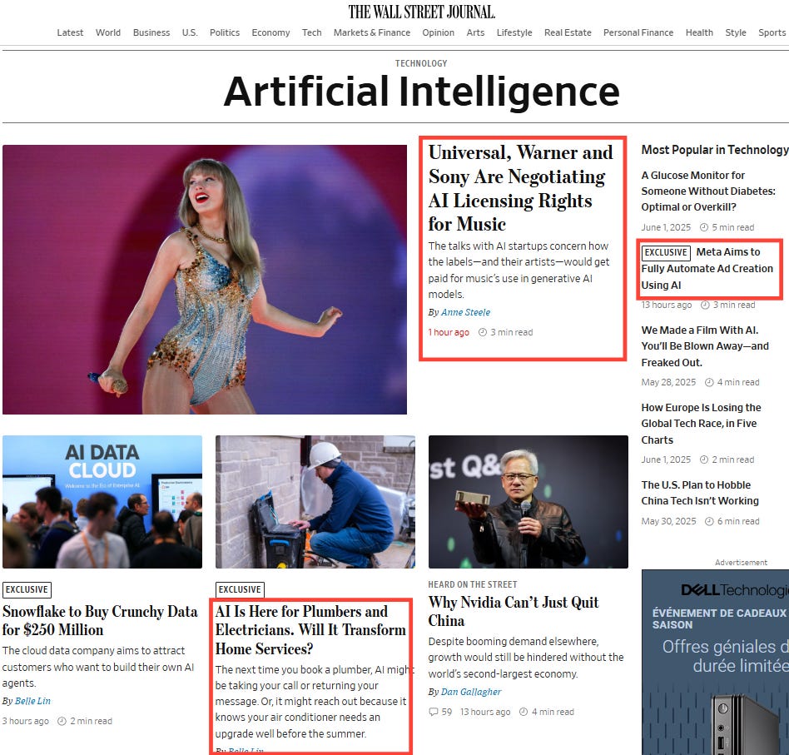The width and height of the screenshot is (789, 755).
Task: Open the Tech navigation item
Action: click(311, 32)
